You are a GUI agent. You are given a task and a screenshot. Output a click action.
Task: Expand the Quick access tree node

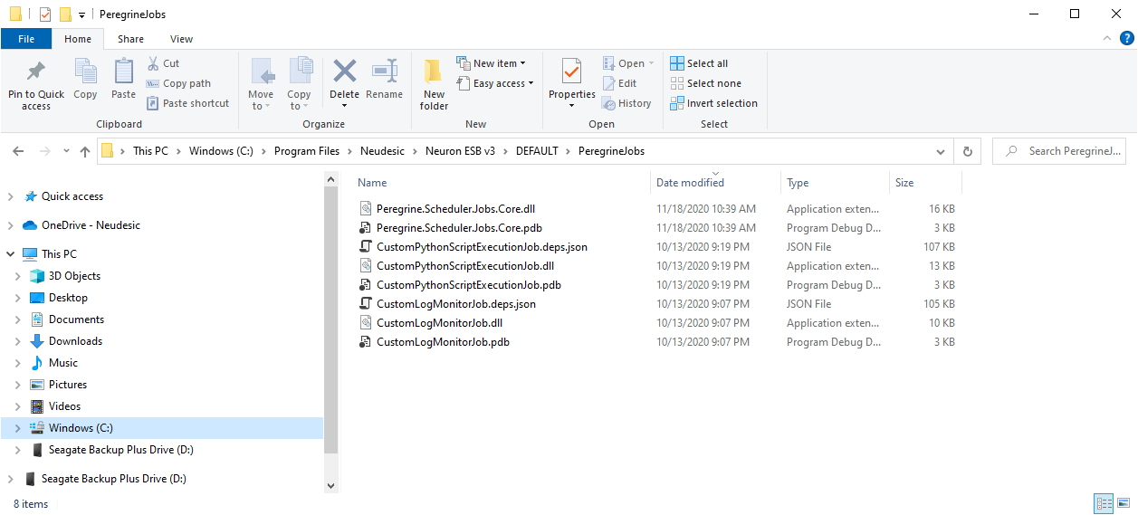pos(11,196)
